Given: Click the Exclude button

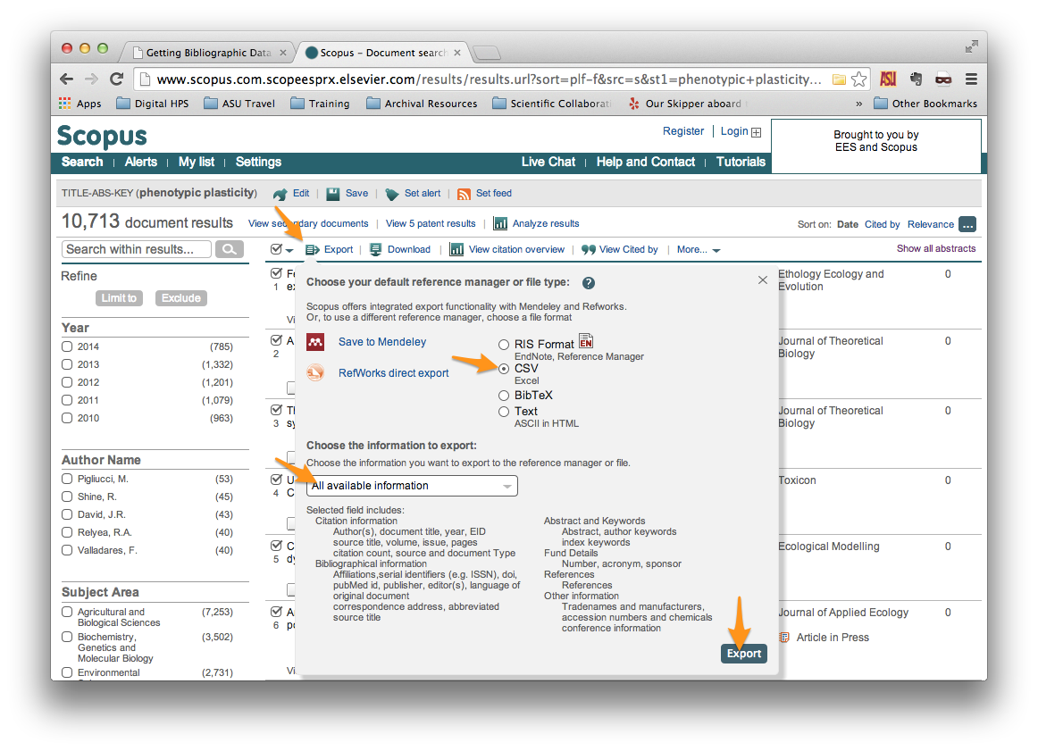Looking at the screenshot, I should tap(181, 298).
